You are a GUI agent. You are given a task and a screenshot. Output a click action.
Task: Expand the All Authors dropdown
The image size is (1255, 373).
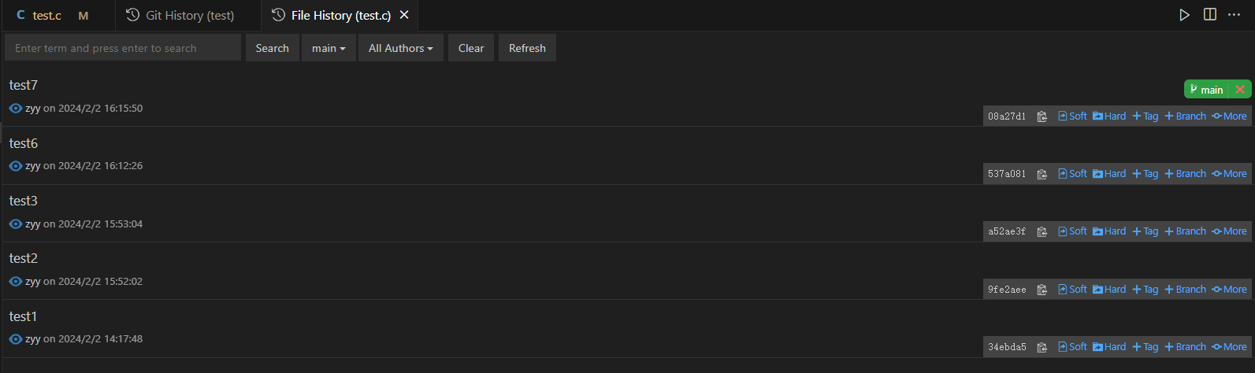point(401,48)
